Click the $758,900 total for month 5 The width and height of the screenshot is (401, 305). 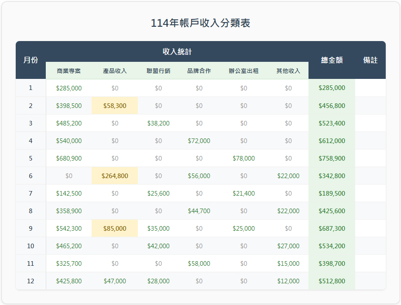332,158
